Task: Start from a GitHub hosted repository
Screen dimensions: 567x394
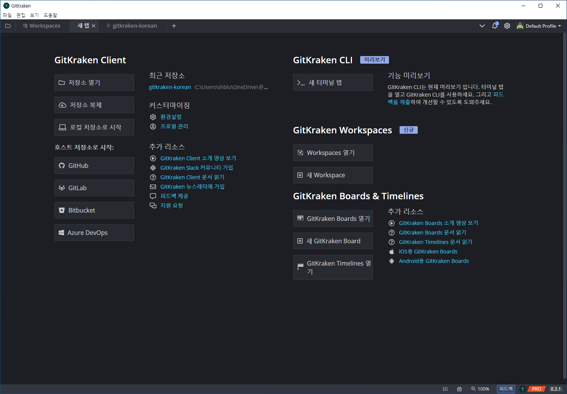Action: point(94,166)
